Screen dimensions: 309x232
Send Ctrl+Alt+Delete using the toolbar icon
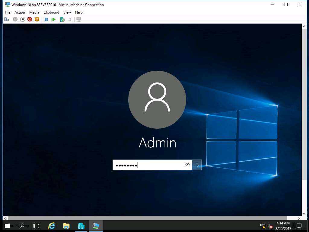point(7,19)
